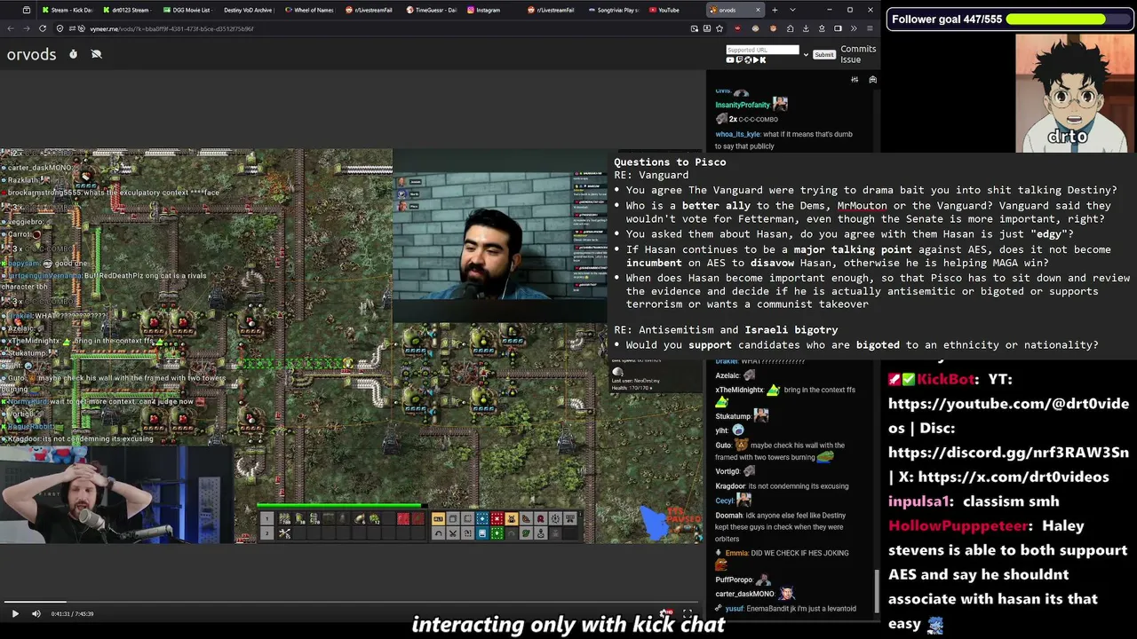Screen dimensions: 1137x639
Task: Play the VOD video
Action: coord(15,613)
